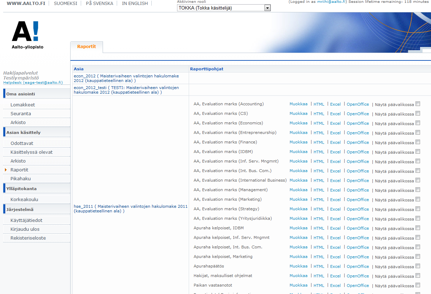
Task: Open the econ_2012_testi form link
Action: pos(126,90)
